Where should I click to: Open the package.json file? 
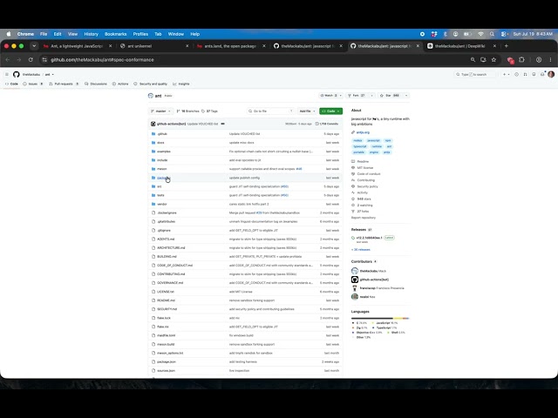tap(167, 362)
